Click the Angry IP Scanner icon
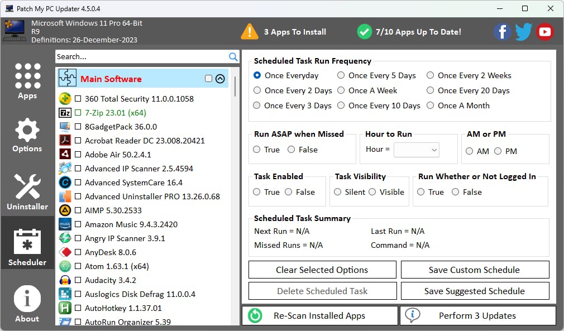This screenshot has height=331, width=564. point(65,238)
